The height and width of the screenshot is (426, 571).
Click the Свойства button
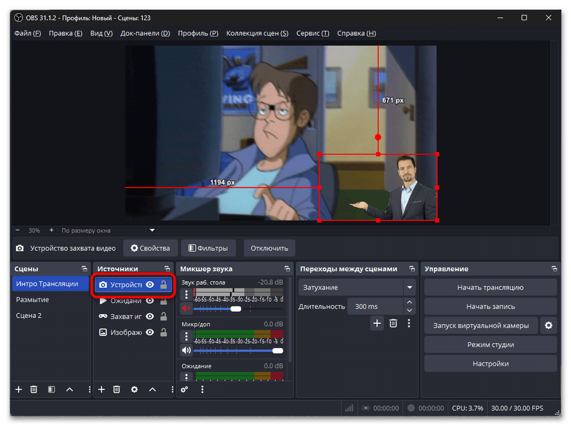coord(150,248)
